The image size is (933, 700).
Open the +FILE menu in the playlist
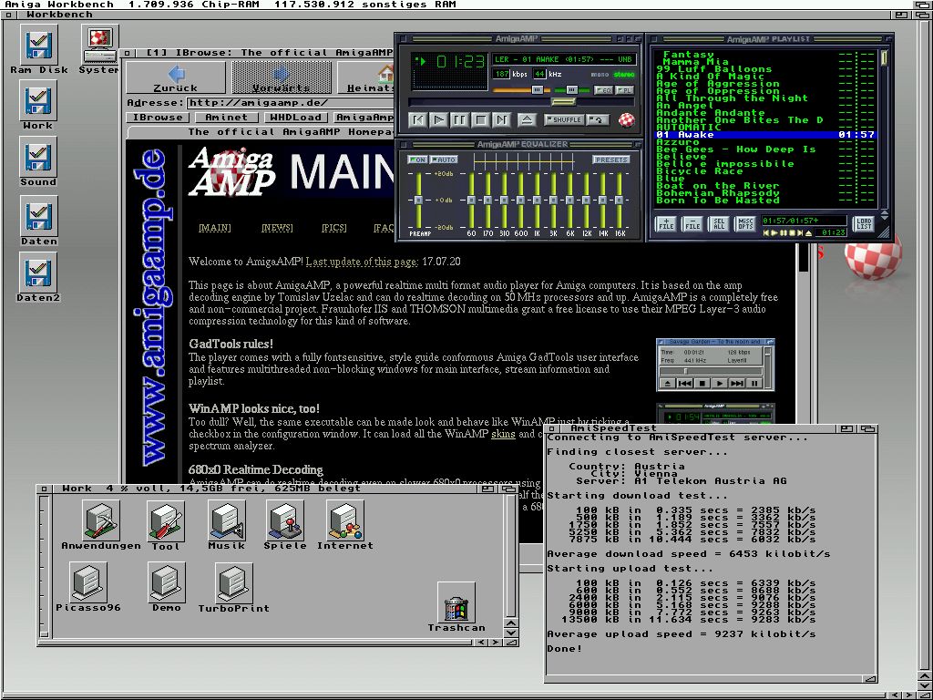(666, 224)
